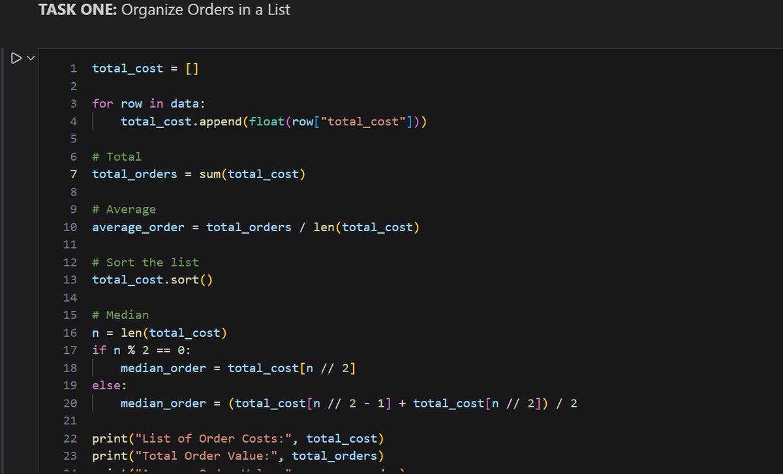Click the comment '# Sort the list'
This screenshot has height=474, width=783.
[x=146, y=262]
